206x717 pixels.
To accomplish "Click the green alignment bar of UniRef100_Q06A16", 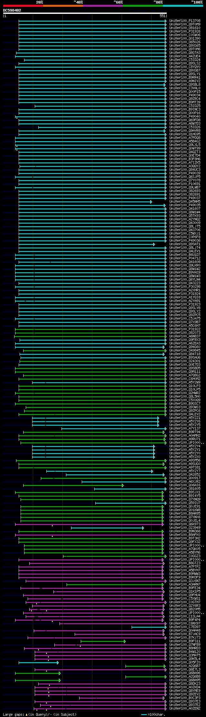I will [x=73, y=485].
